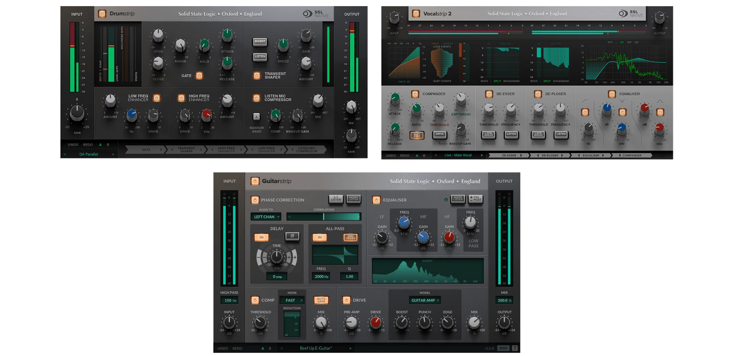Toggle Auto Gain in the Comp section
733x356 pixels.
coord(321,300)
